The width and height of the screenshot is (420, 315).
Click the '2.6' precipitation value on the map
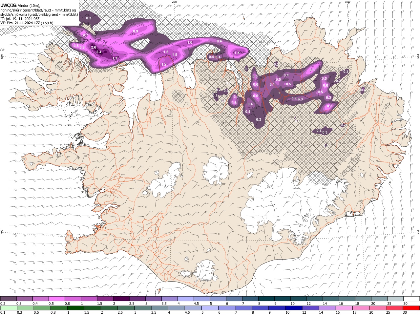tap(94, 47)
